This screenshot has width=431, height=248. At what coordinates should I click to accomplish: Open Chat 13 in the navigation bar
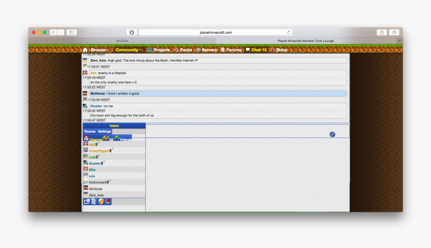coord(256,50)
